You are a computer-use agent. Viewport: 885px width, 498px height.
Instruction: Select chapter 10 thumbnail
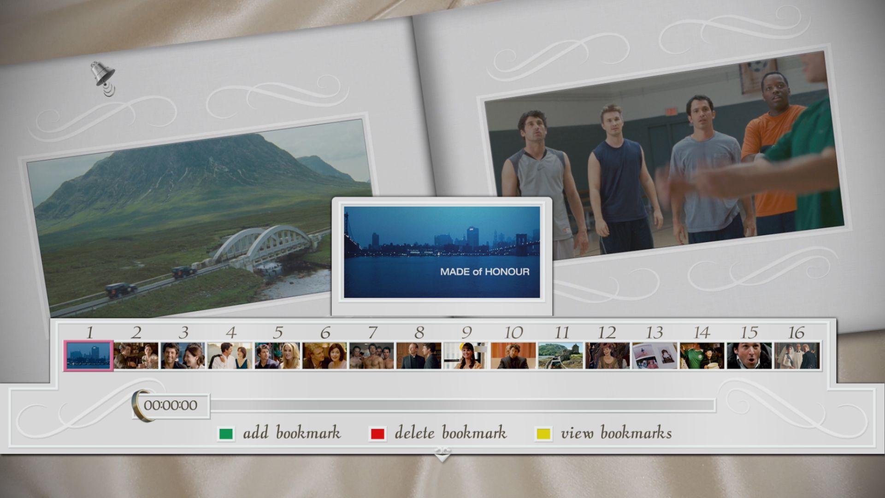(513, 356)
